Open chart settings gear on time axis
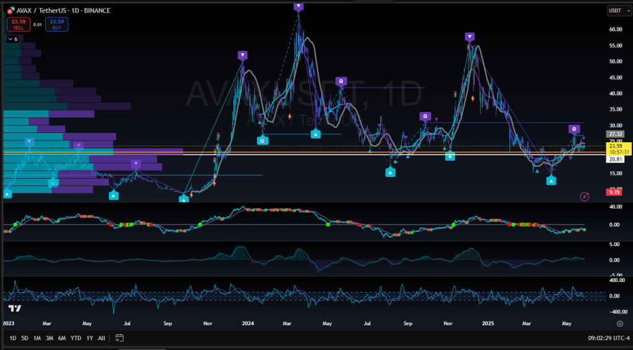The image size is (633, 350). point(619,323)
